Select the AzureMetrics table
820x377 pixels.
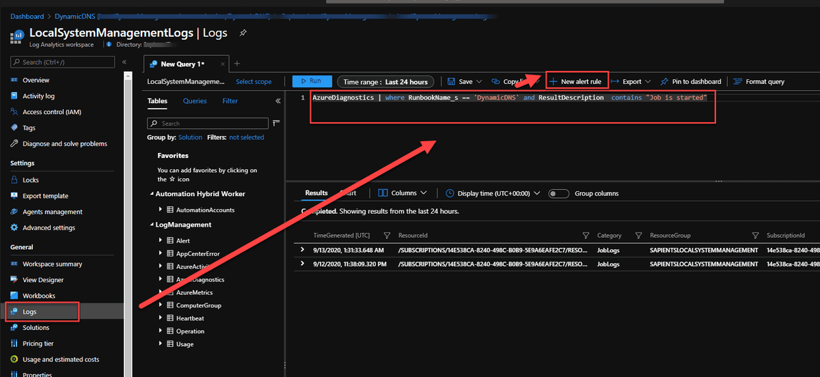(194, 292)
